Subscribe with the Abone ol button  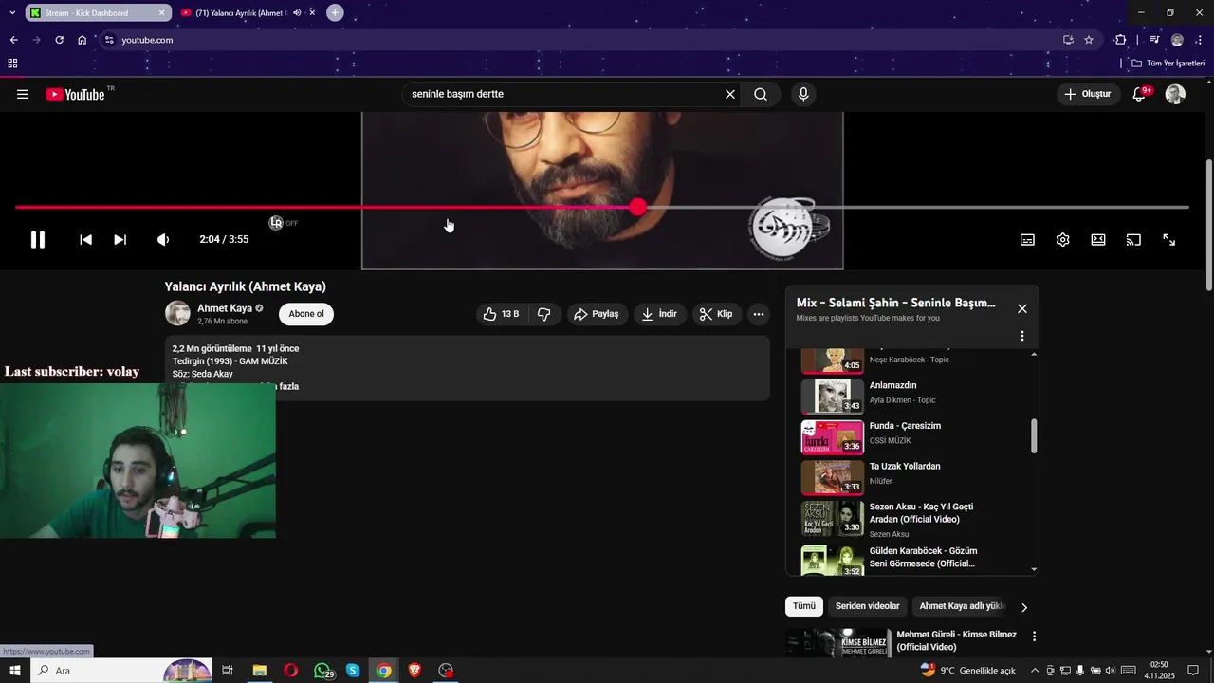(306, 314)
